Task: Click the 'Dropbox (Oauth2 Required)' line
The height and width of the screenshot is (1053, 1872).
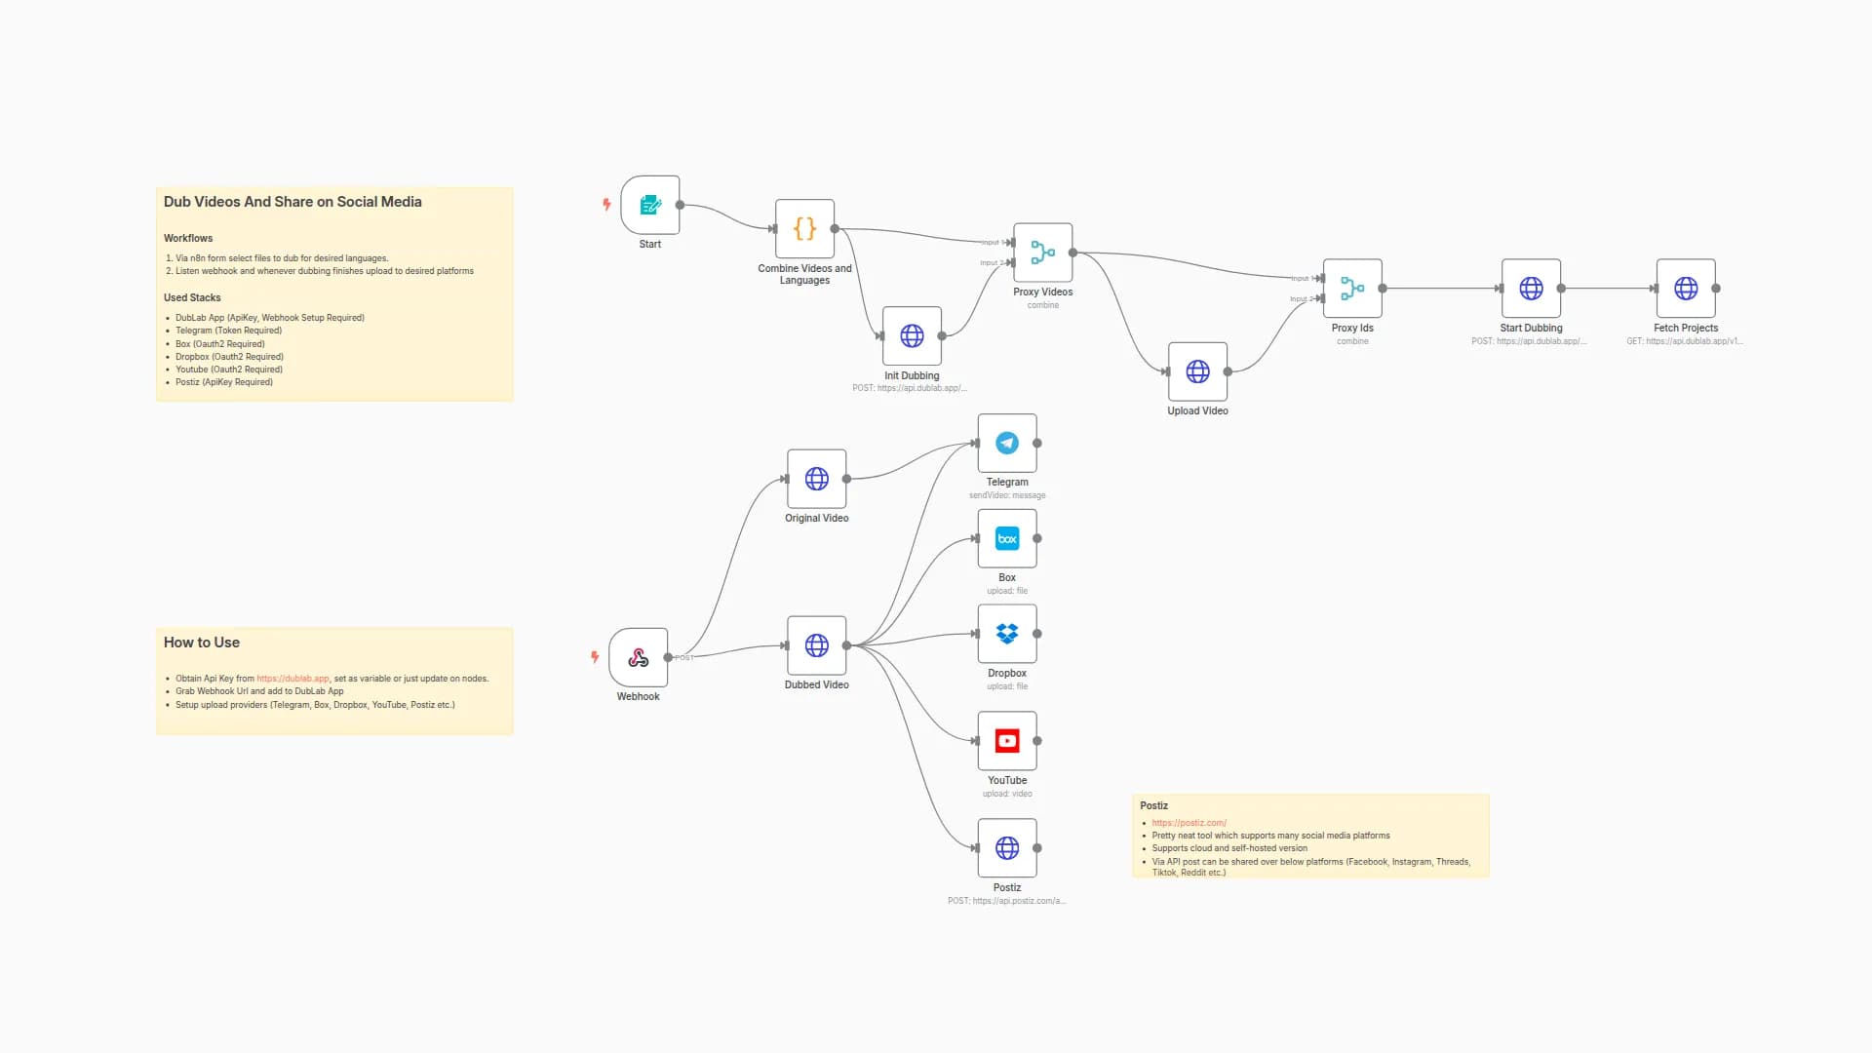Action: pyautogui.click(x=229, y=357)
